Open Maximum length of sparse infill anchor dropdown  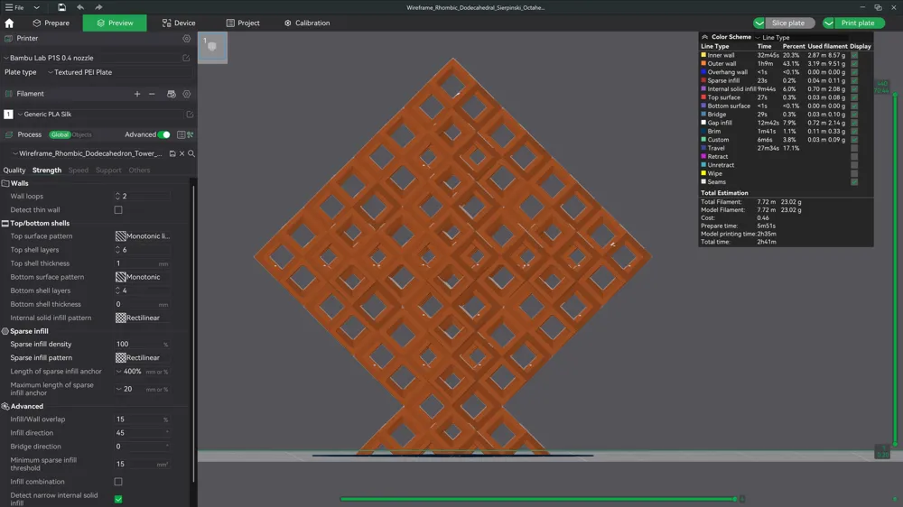click(118, 390)
